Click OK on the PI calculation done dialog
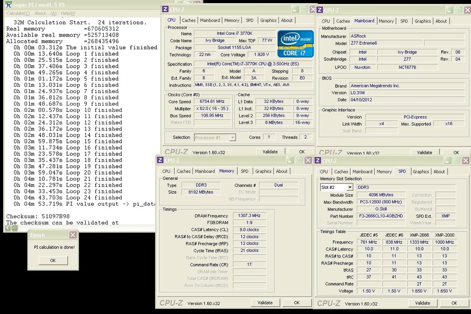This screenshot has width=471, height=314. coord(53,260)
